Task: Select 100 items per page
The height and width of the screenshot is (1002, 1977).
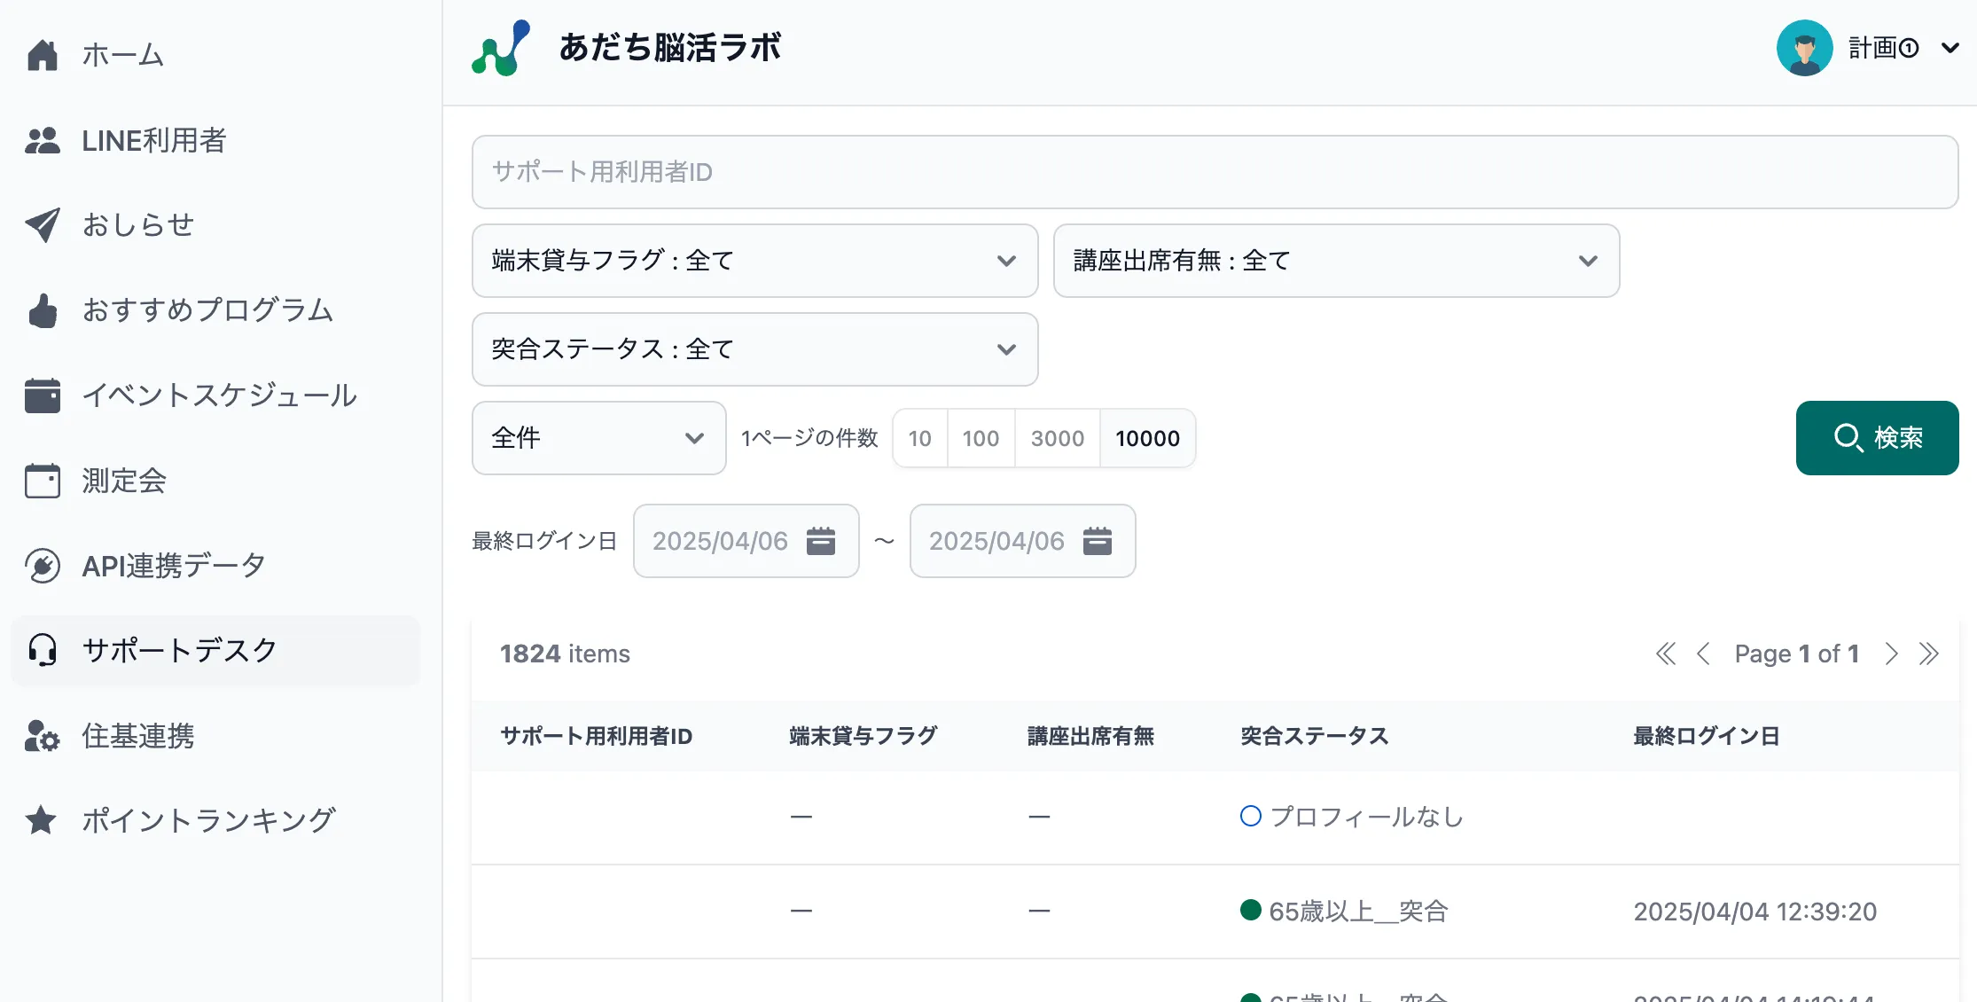Action: (980, 438)
